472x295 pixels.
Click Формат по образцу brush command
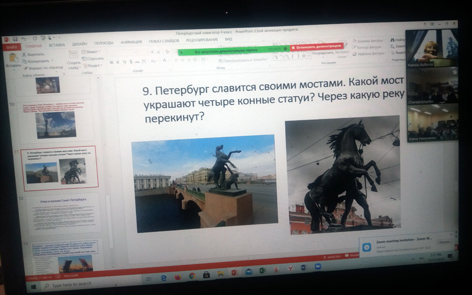tap(44, 68)
